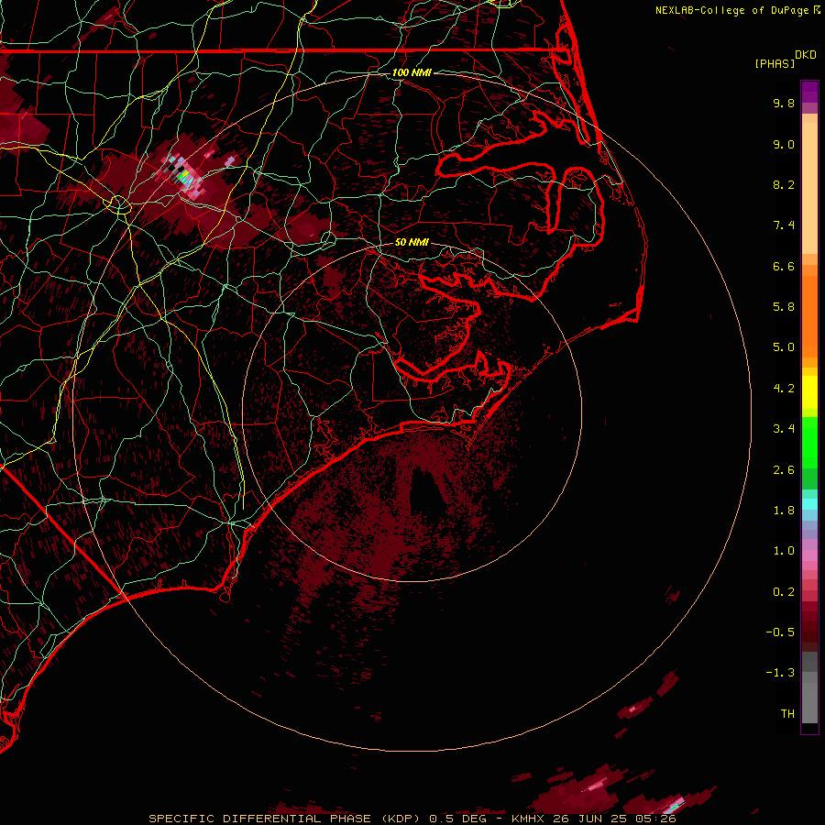Click the 100 NMI range ring label
Image resolution: width=825 pixels, height=825 pixels.
point(412,72)
